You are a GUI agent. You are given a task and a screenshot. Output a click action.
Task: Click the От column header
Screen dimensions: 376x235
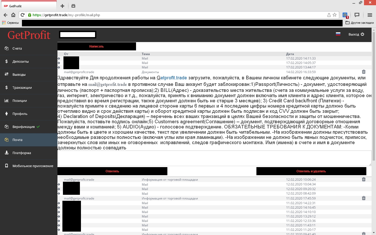pyautogui.click(x=66, y=54)
